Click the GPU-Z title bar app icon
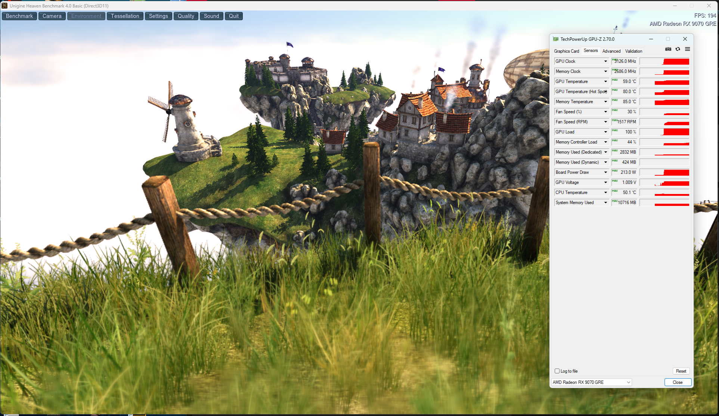This screenshot has height=416, width=719. click(556, 39)
